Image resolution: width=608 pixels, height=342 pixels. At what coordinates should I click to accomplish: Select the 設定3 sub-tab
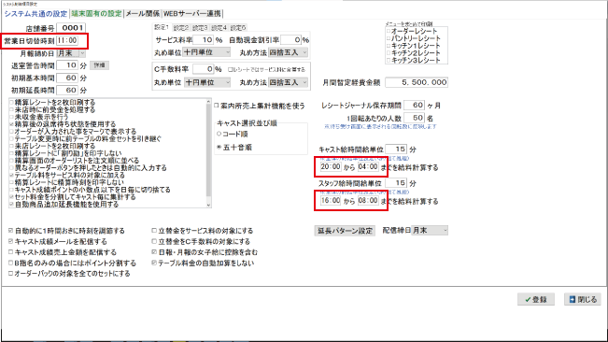(x=200, y=28)
